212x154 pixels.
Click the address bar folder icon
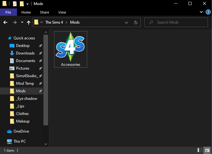coord(36,22)
